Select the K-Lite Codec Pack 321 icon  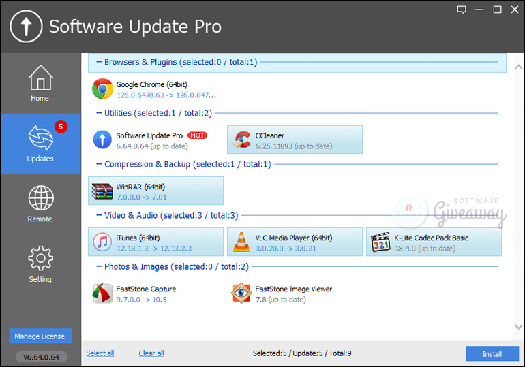tap(380, 242)
